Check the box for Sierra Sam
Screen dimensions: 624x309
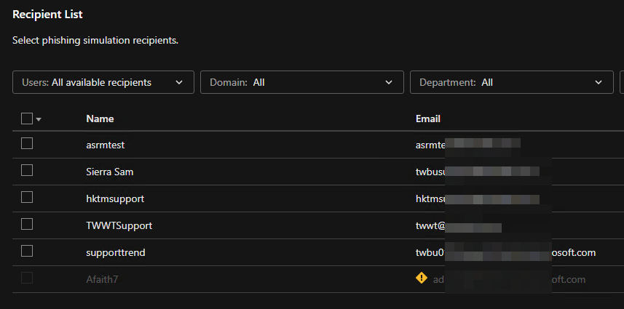coord(27,171)
